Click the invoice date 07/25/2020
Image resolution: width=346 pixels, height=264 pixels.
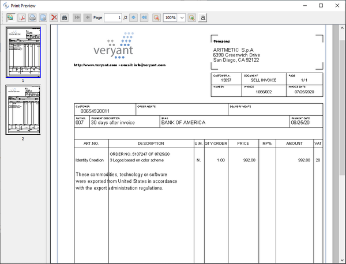tap(304, 92)
